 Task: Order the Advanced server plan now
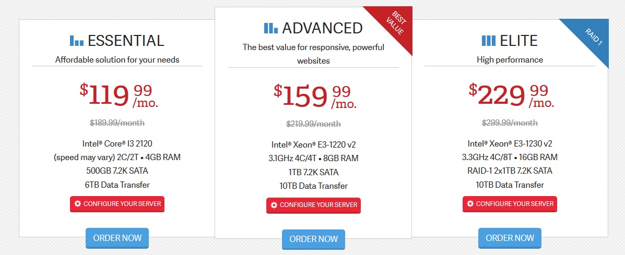pos(313,239)
